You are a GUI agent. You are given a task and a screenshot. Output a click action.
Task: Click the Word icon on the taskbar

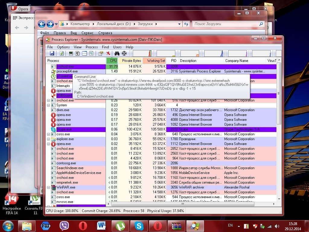[x=101, y=226]
